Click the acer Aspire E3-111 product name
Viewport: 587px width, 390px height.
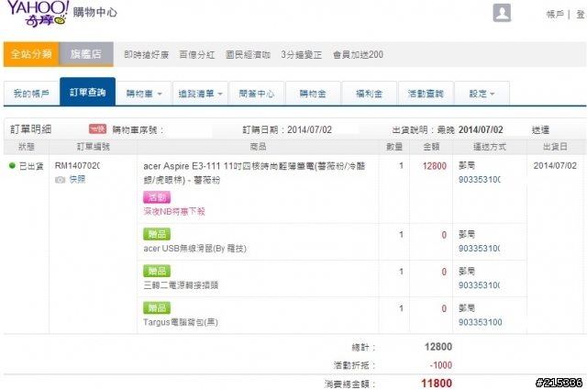(x=254, y=173)
